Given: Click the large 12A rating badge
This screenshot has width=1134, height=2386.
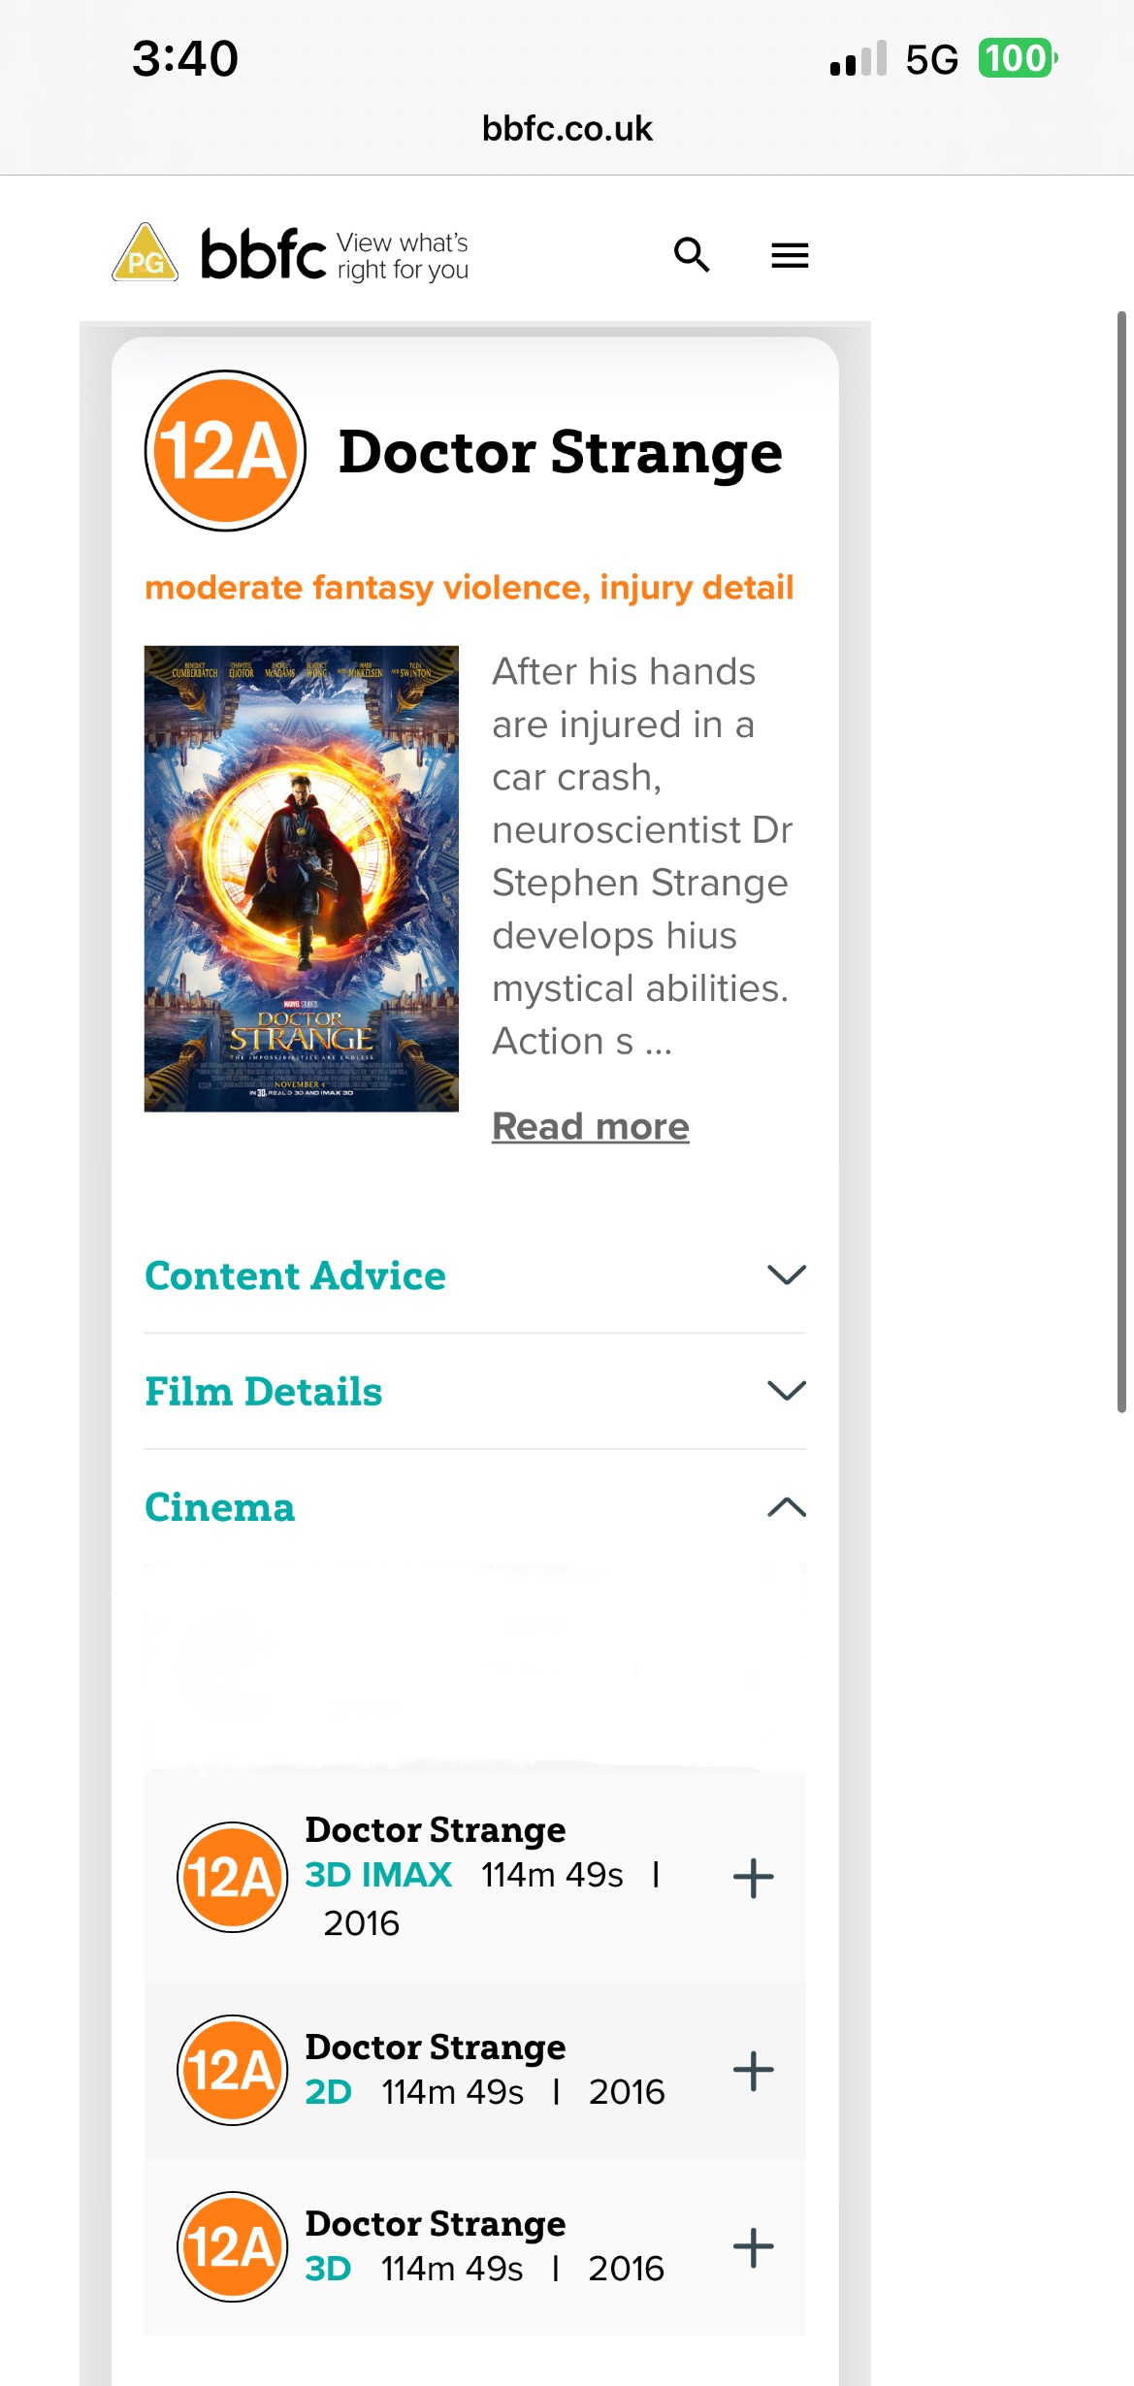Looking at the screenshot, I should click(x=225, y=451).
